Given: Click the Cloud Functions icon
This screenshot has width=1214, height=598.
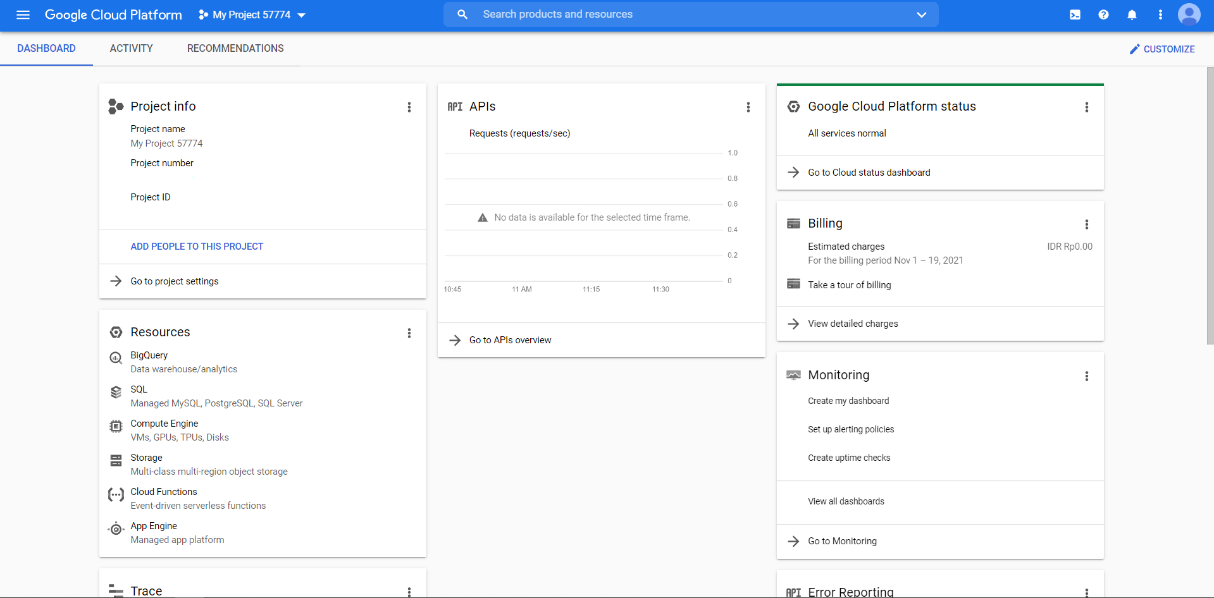Looking at the screenshot, I should [116, 494].
